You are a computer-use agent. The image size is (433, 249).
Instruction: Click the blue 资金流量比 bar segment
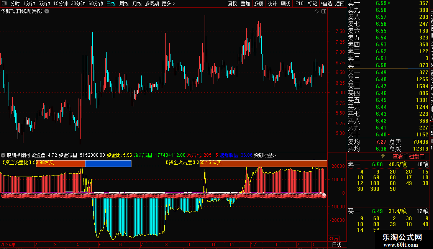[x=108, y=164]
